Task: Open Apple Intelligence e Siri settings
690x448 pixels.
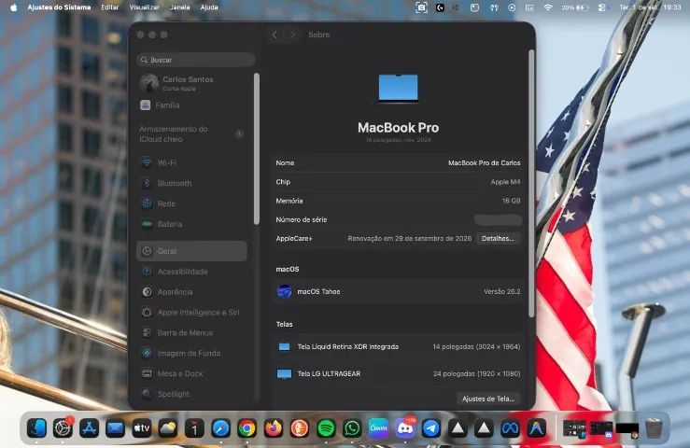Action: click(191, 313)
